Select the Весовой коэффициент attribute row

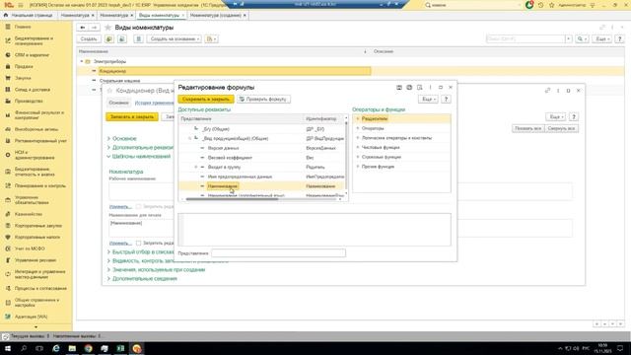tap(261, 158)
